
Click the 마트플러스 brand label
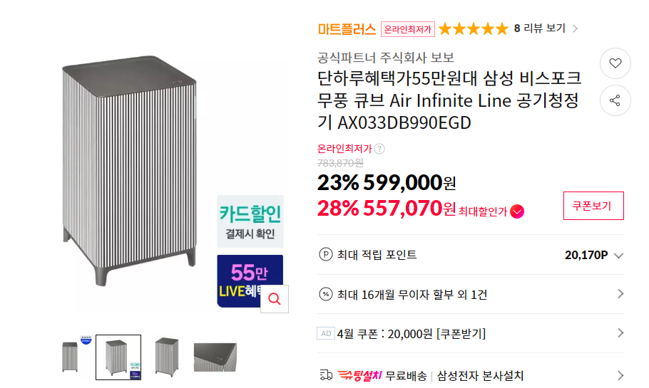(x=347, y=29)
